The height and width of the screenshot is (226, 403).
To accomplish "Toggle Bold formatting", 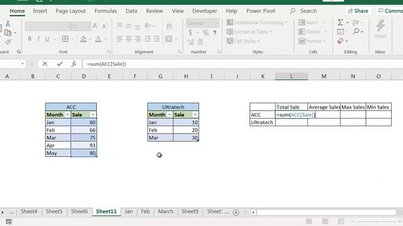I will 30,39.
